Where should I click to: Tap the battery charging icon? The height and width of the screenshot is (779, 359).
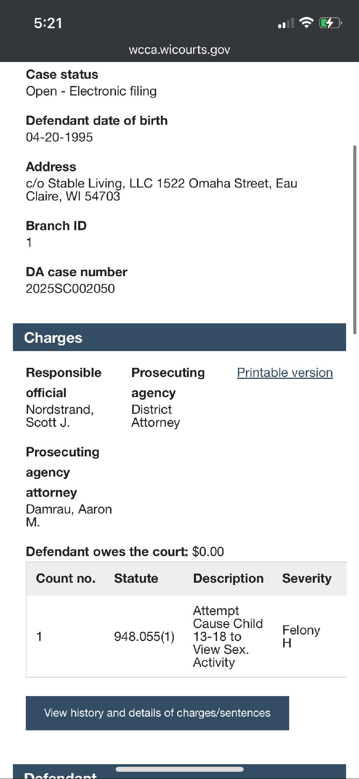pyautogui.click(x=331, y=23)
